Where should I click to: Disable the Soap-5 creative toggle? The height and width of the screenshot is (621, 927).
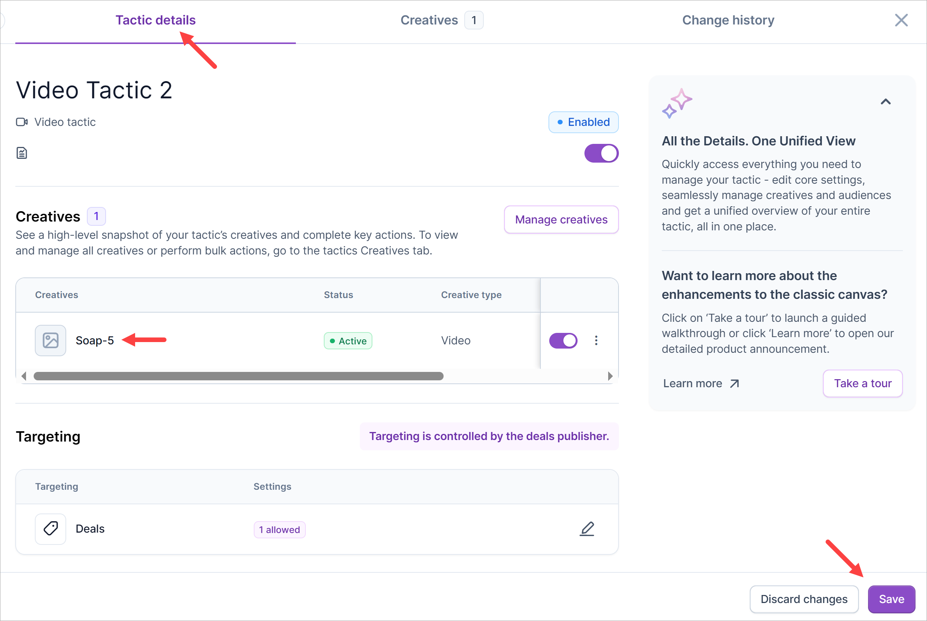(563, 341)
